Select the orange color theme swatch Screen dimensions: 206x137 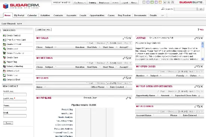point(160,2)
